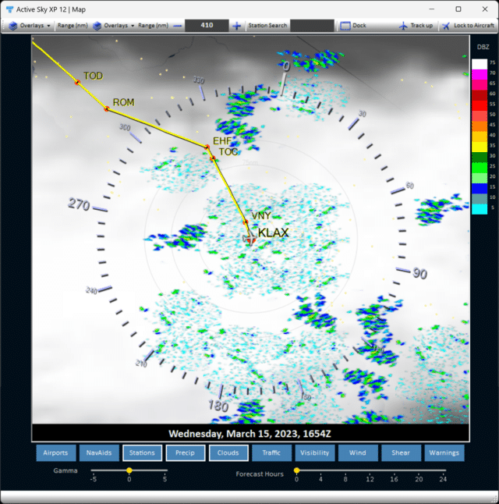Screen dimensions: 499x504
Task: Enable the Wind overlay
Action: [x=357, y=453]
